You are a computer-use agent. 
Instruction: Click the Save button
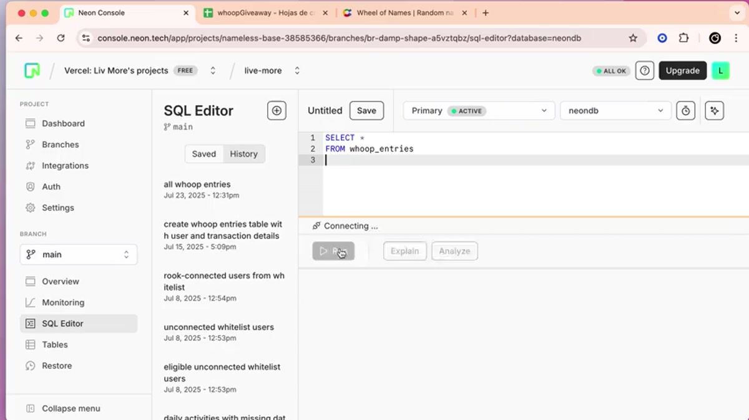click(x=366, y=110)
